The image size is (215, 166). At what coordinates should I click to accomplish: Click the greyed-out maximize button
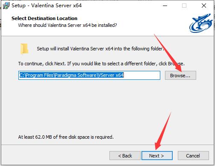(184, 6)
